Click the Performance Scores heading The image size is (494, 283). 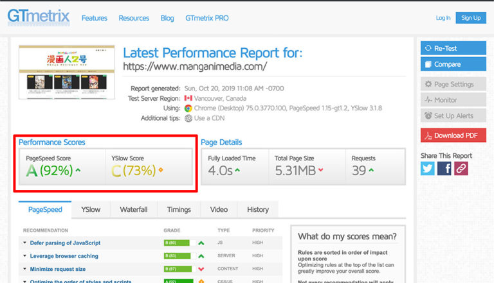point(52,142)
